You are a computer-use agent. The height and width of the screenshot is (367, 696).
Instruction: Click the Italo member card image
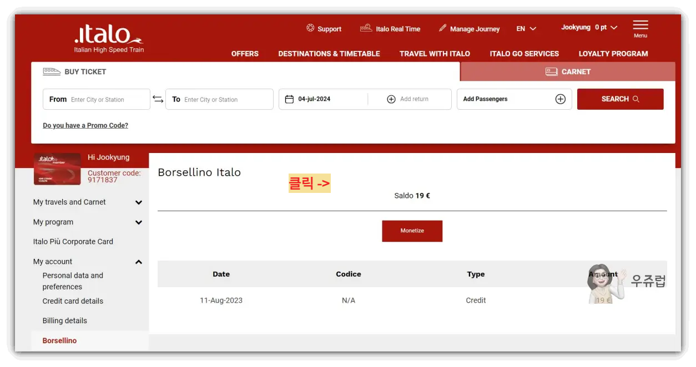click(x=57, y=169)
